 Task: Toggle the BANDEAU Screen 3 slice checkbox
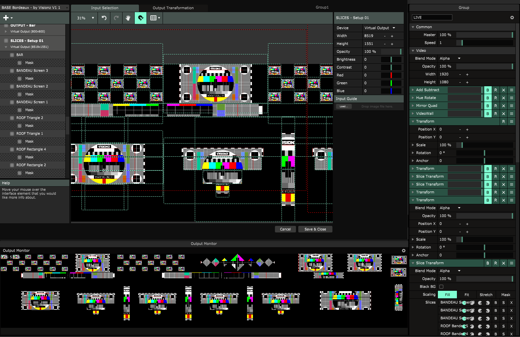(x=12, y=71)
